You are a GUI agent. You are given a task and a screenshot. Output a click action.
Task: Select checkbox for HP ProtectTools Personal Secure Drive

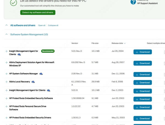tap(164, 107)
